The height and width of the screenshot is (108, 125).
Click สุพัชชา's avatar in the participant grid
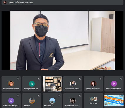click(x=94, y=84)
